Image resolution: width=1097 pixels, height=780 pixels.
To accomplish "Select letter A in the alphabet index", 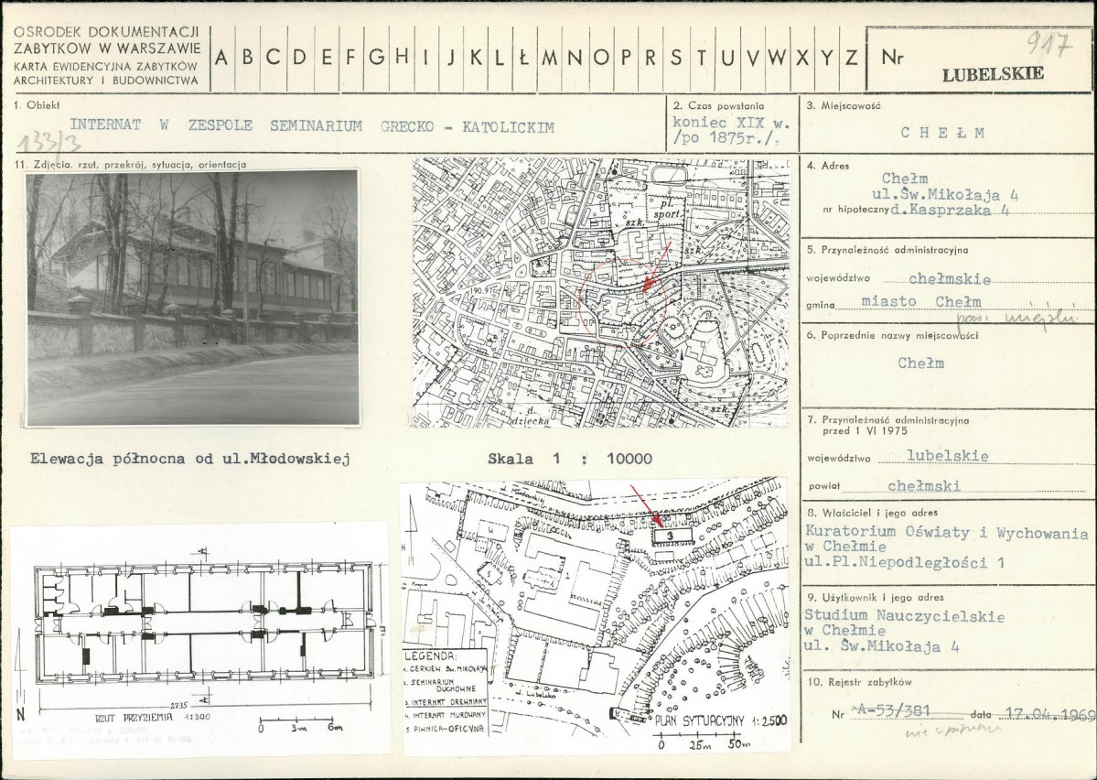I will point(222,58).
